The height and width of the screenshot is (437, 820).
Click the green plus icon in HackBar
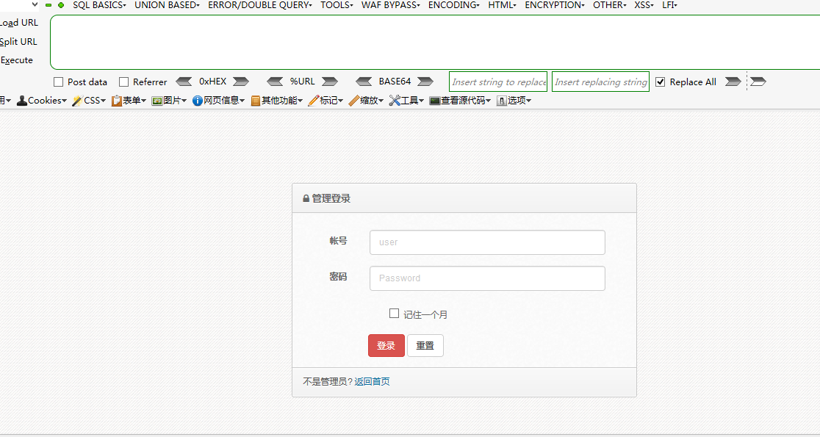(61, 5)
